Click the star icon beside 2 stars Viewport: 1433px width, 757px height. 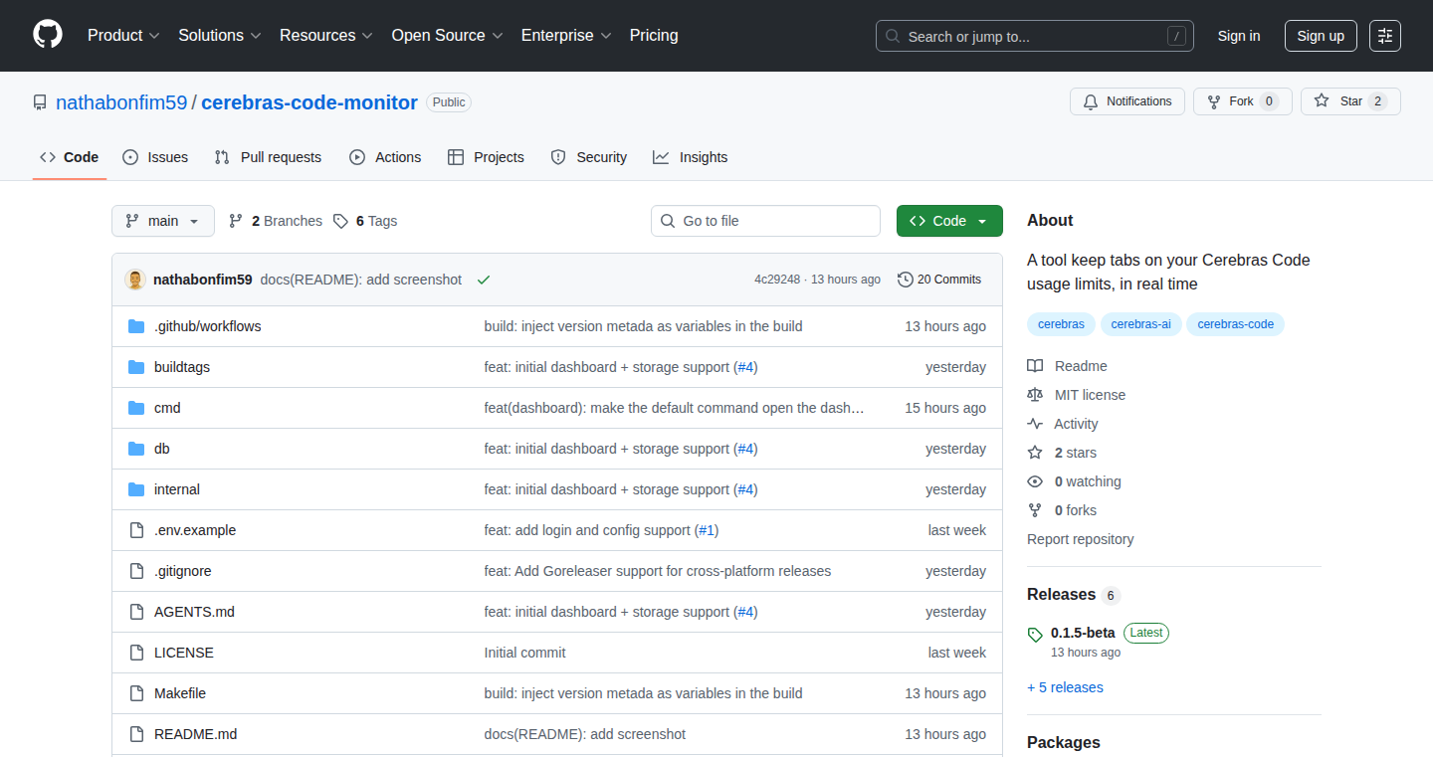point(1035,453)
